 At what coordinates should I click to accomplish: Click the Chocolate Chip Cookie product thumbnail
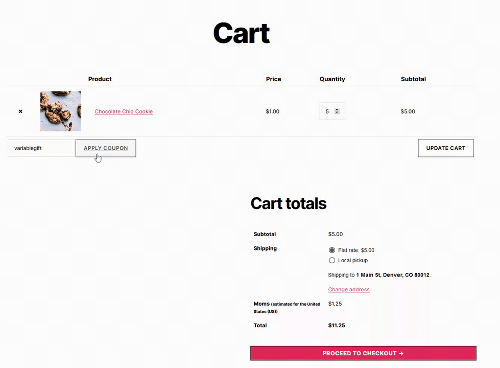(60, 111)
